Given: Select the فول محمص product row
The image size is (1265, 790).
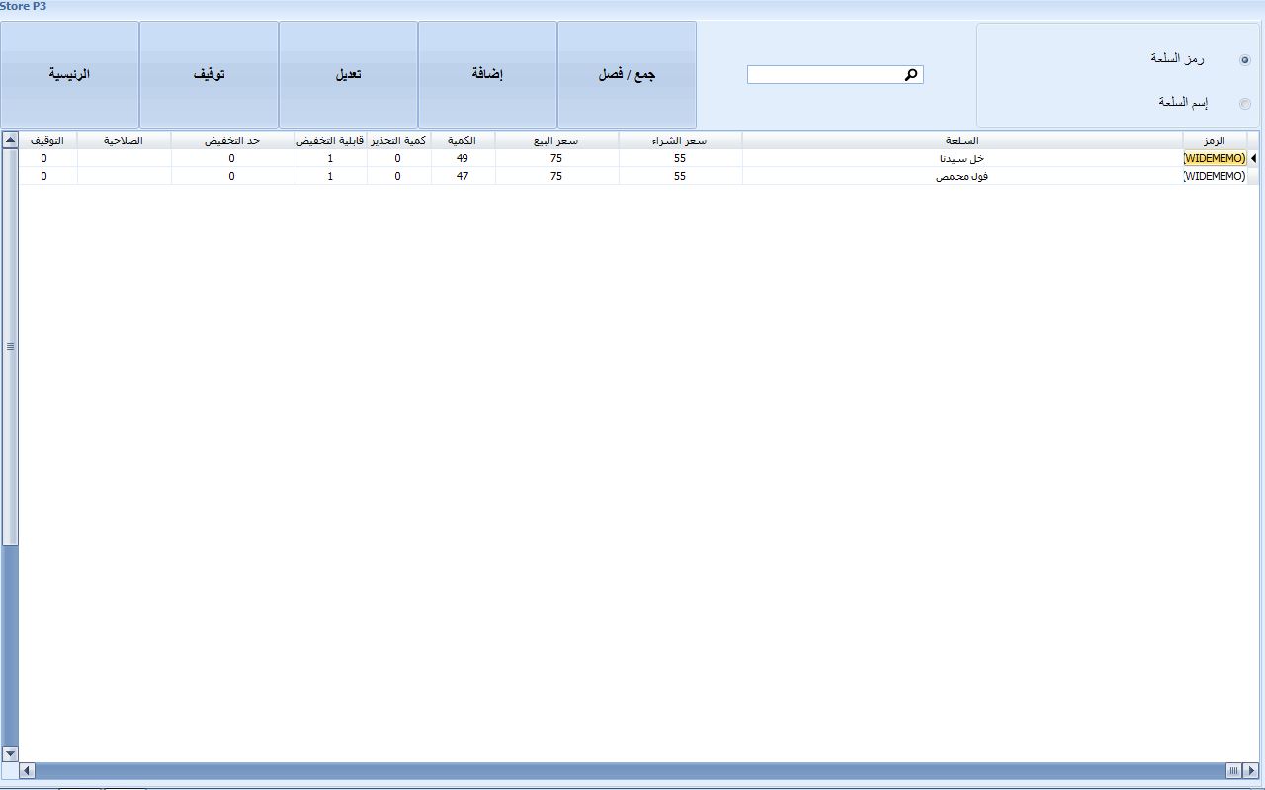Looking at the screenshot, I should [x=962, y=177].
